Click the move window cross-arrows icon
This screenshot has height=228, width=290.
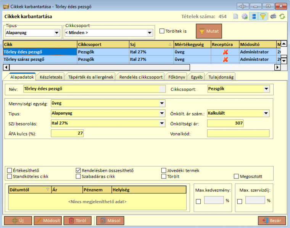243,6
